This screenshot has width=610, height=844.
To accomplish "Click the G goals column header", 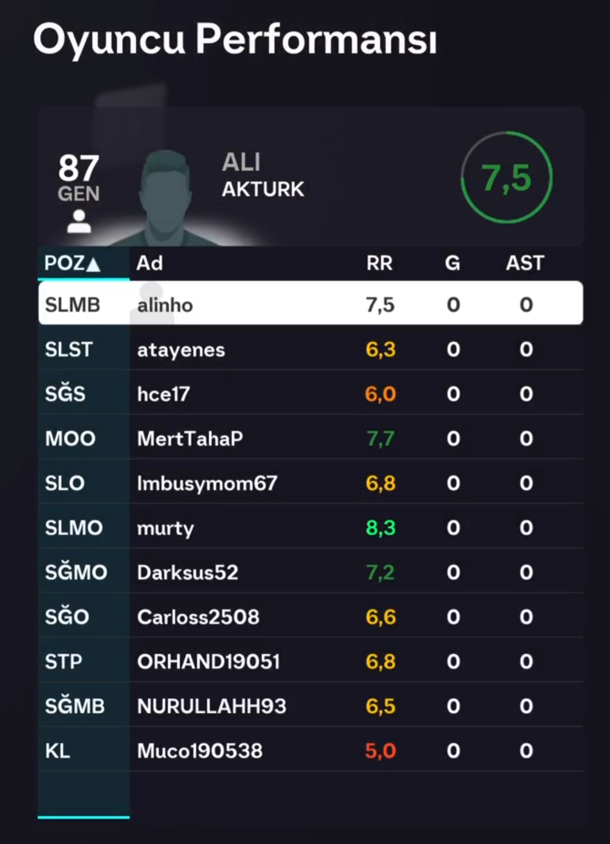I will click(x=453, y=263).
